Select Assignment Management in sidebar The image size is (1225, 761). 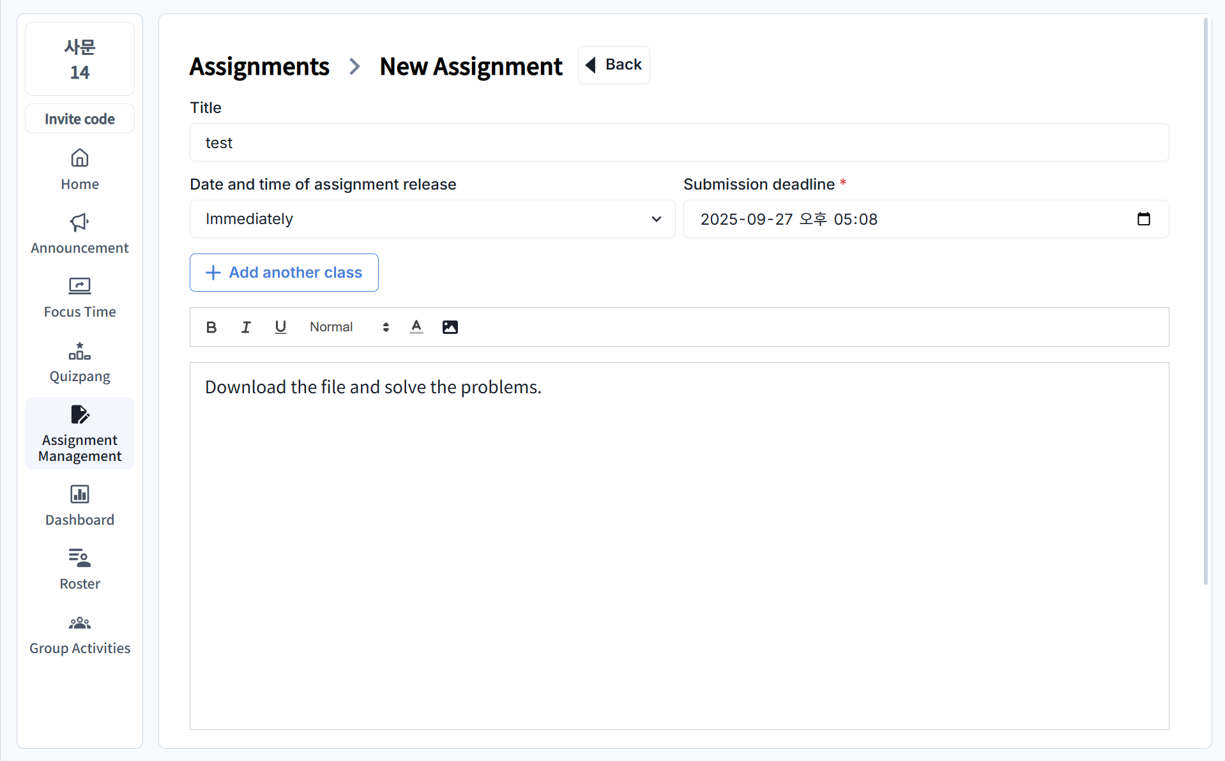[x=80, y=433]
